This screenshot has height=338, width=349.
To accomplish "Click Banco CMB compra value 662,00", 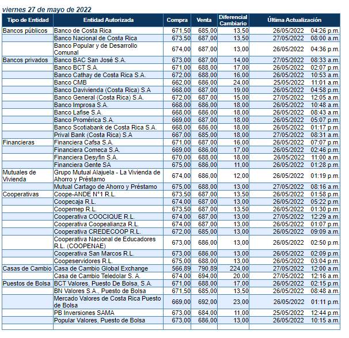I will 181,82.
